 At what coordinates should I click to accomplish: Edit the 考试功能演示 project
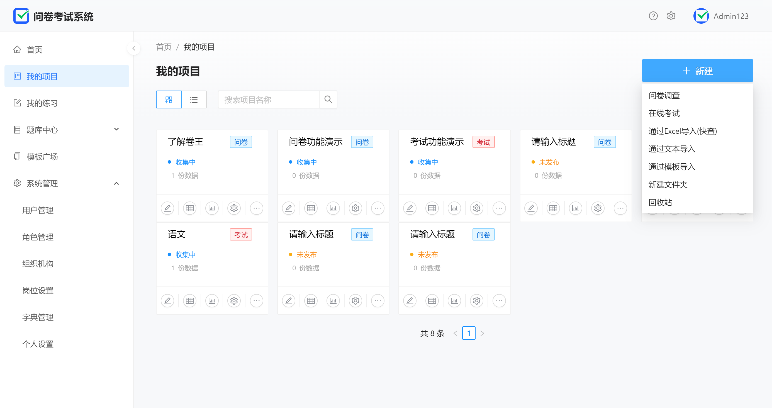tap(410, 208)
